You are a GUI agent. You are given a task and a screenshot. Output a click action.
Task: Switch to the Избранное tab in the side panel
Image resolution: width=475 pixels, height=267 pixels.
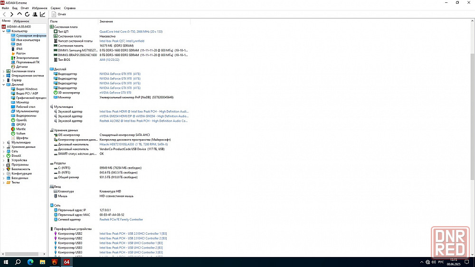[x=21, y=21]
